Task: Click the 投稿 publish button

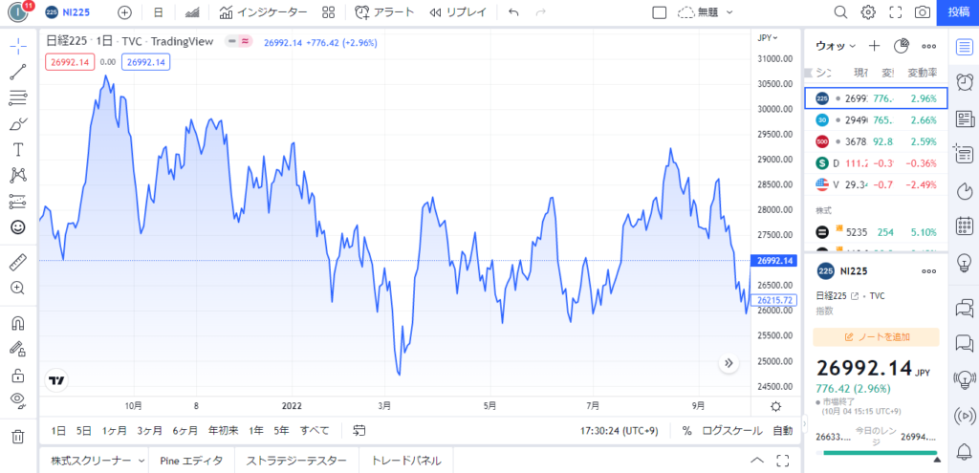Action: [958, 11]
